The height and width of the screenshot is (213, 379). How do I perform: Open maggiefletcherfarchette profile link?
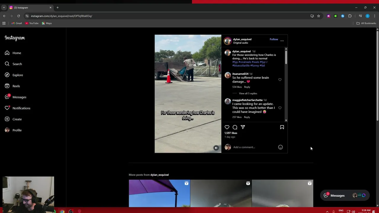point(248,100)
